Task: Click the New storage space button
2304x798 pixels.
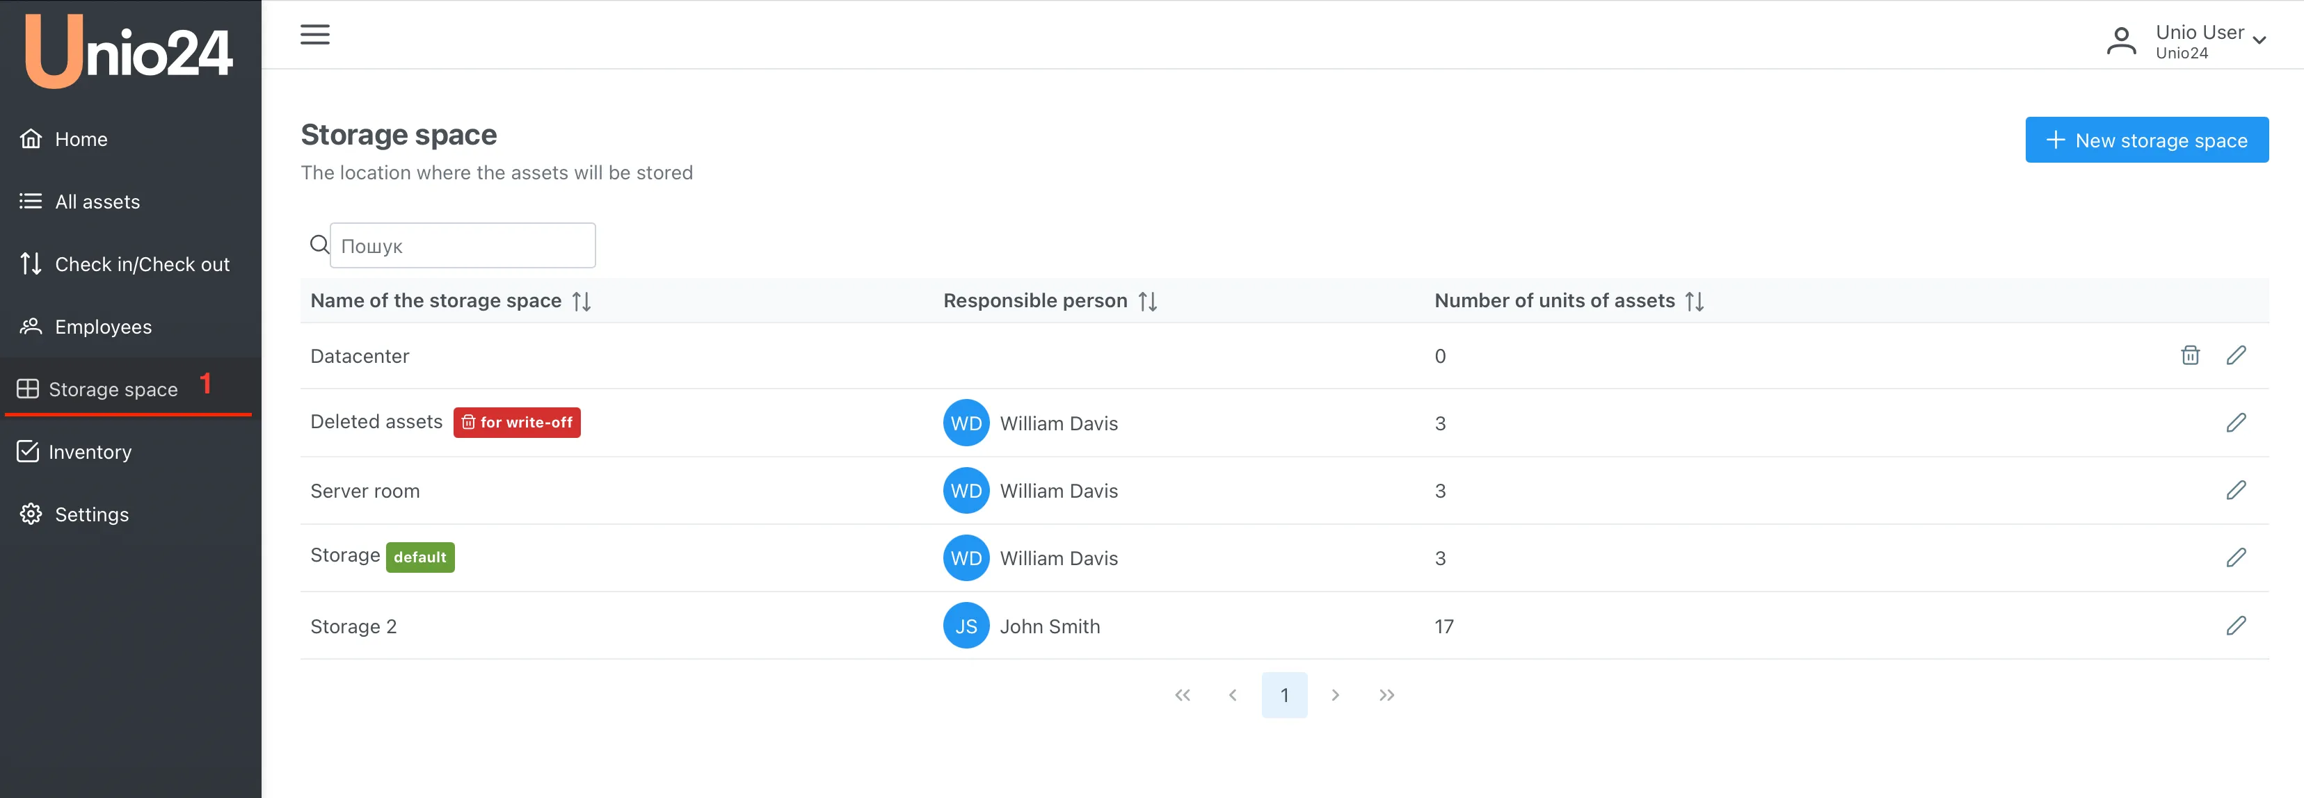Action: tap(2145, 140)
